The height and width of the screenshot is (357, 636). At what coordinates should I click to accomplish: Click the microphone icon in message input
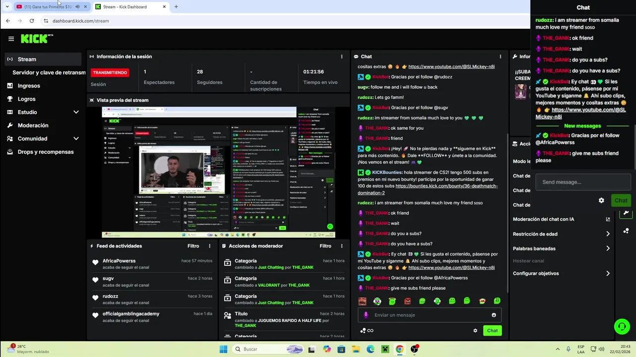pos(366,315)
